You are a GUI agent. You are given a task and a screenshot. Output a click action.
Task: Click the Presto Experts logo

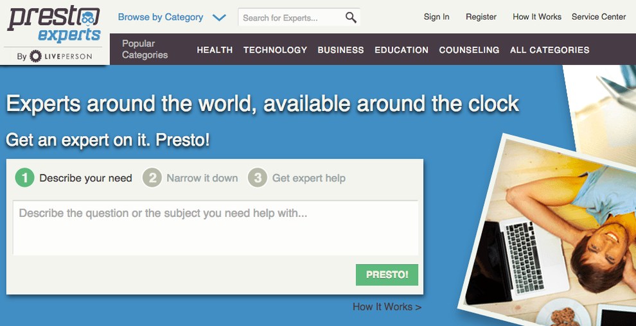[54, 24]
